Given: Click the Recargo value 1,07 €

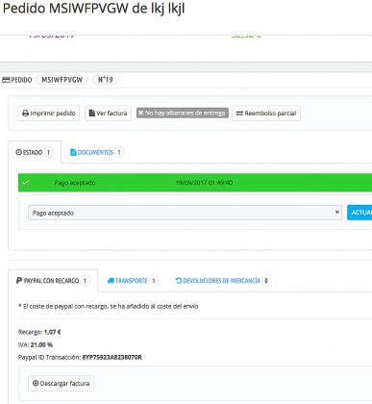Looking at the screenshot, I should coord(52,332).
